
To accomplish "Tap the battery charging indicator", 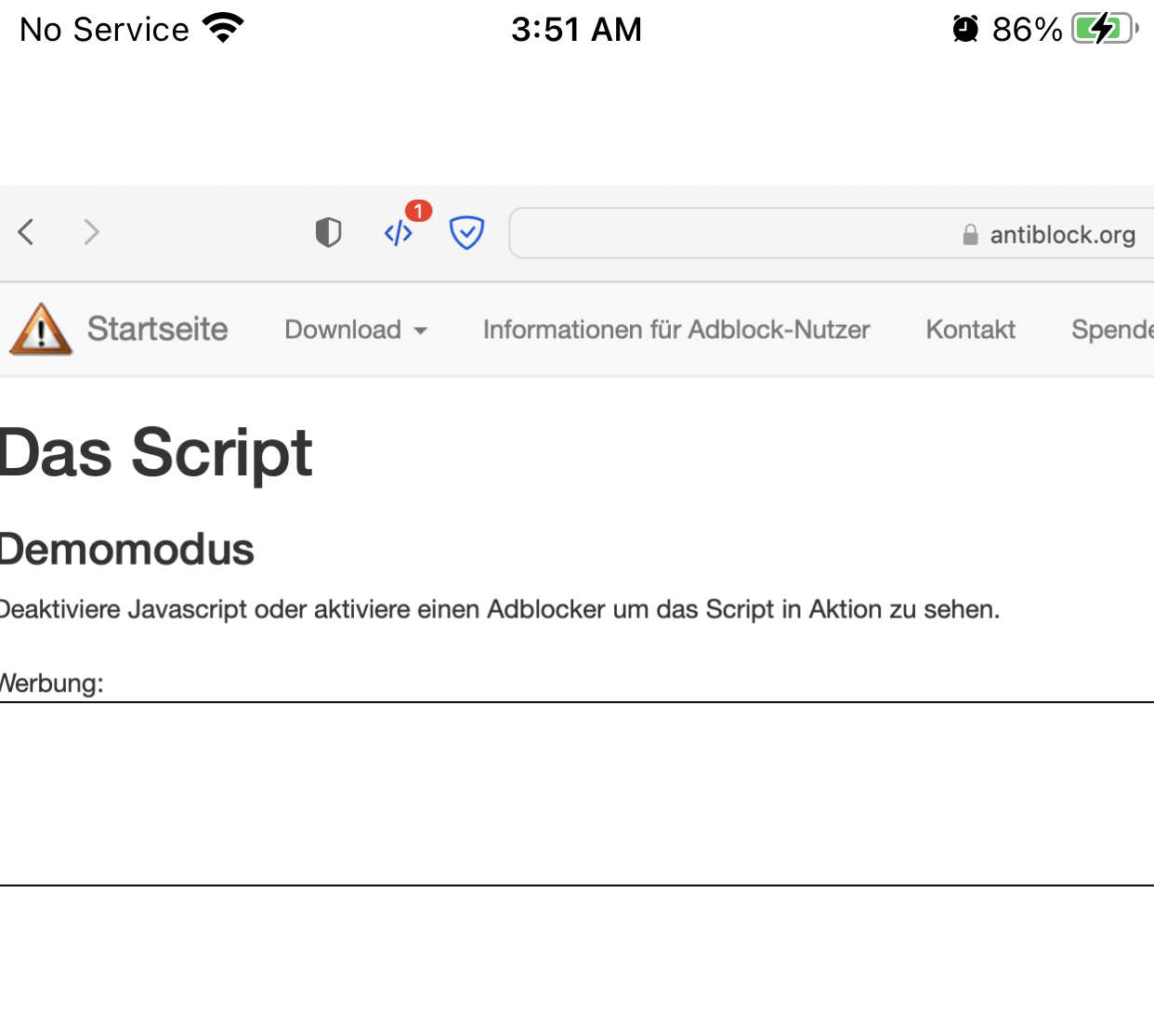I will tap(1105, 29).
